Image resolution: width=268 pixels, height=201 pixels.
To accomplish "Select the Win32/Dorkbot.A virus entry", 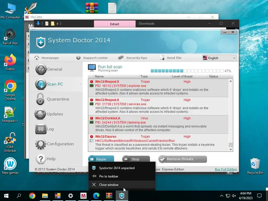I will coord(158,124).
